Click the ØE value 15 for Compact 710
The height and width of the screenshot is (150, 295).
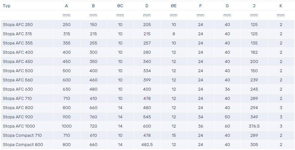pos(174,135)
